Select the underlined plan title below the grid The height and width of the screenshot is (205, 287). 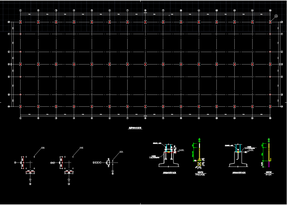[135, 128]
